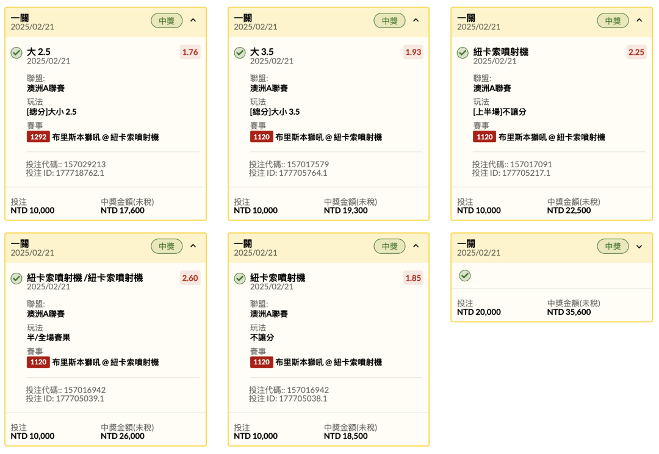Click bet ID 177705038.1
Viewport: 659px width, 454px height.
tap(288, 398)
